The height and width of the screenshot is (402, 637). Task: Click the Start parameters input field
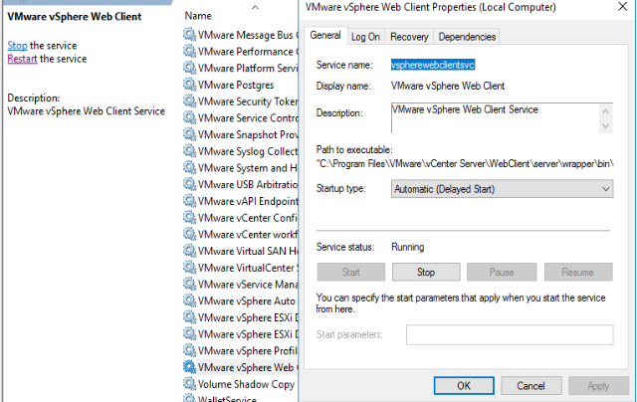click(510, 335)
